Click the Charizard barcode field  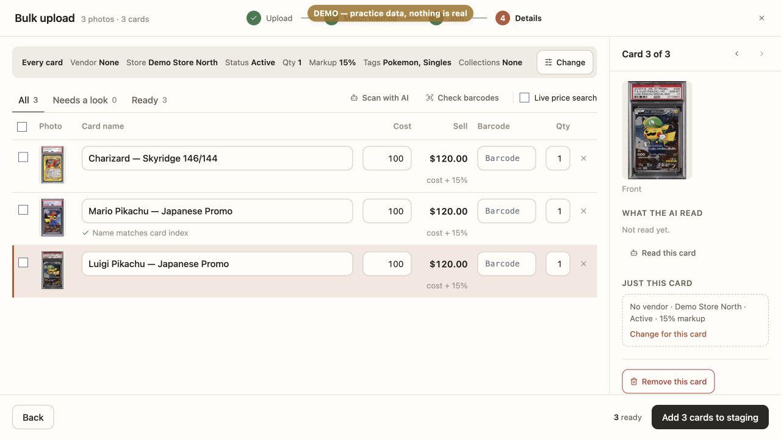[506, 159]
